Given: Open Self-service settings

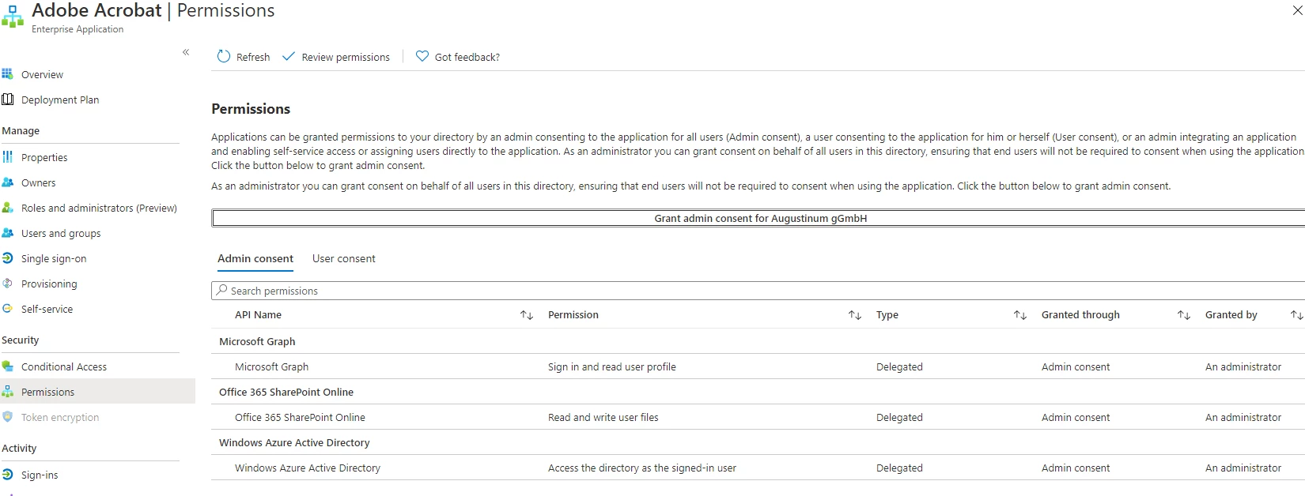Looking at the screenshot, I should click(x=47, y=309).
